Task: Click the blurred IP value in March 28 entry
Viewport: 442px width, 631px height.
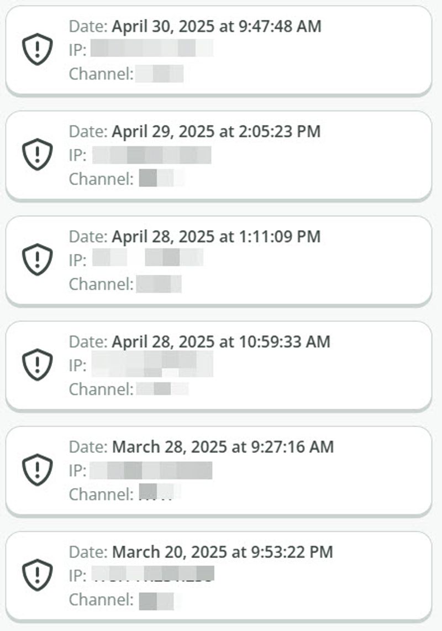Action: [151, 471]
